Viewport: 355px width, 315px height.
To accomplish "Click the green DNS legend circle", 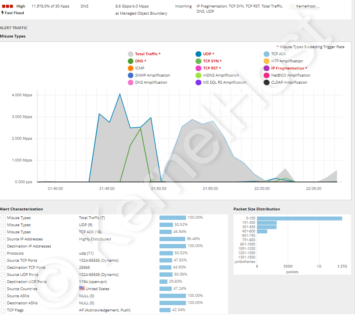I will coord(131,61).
